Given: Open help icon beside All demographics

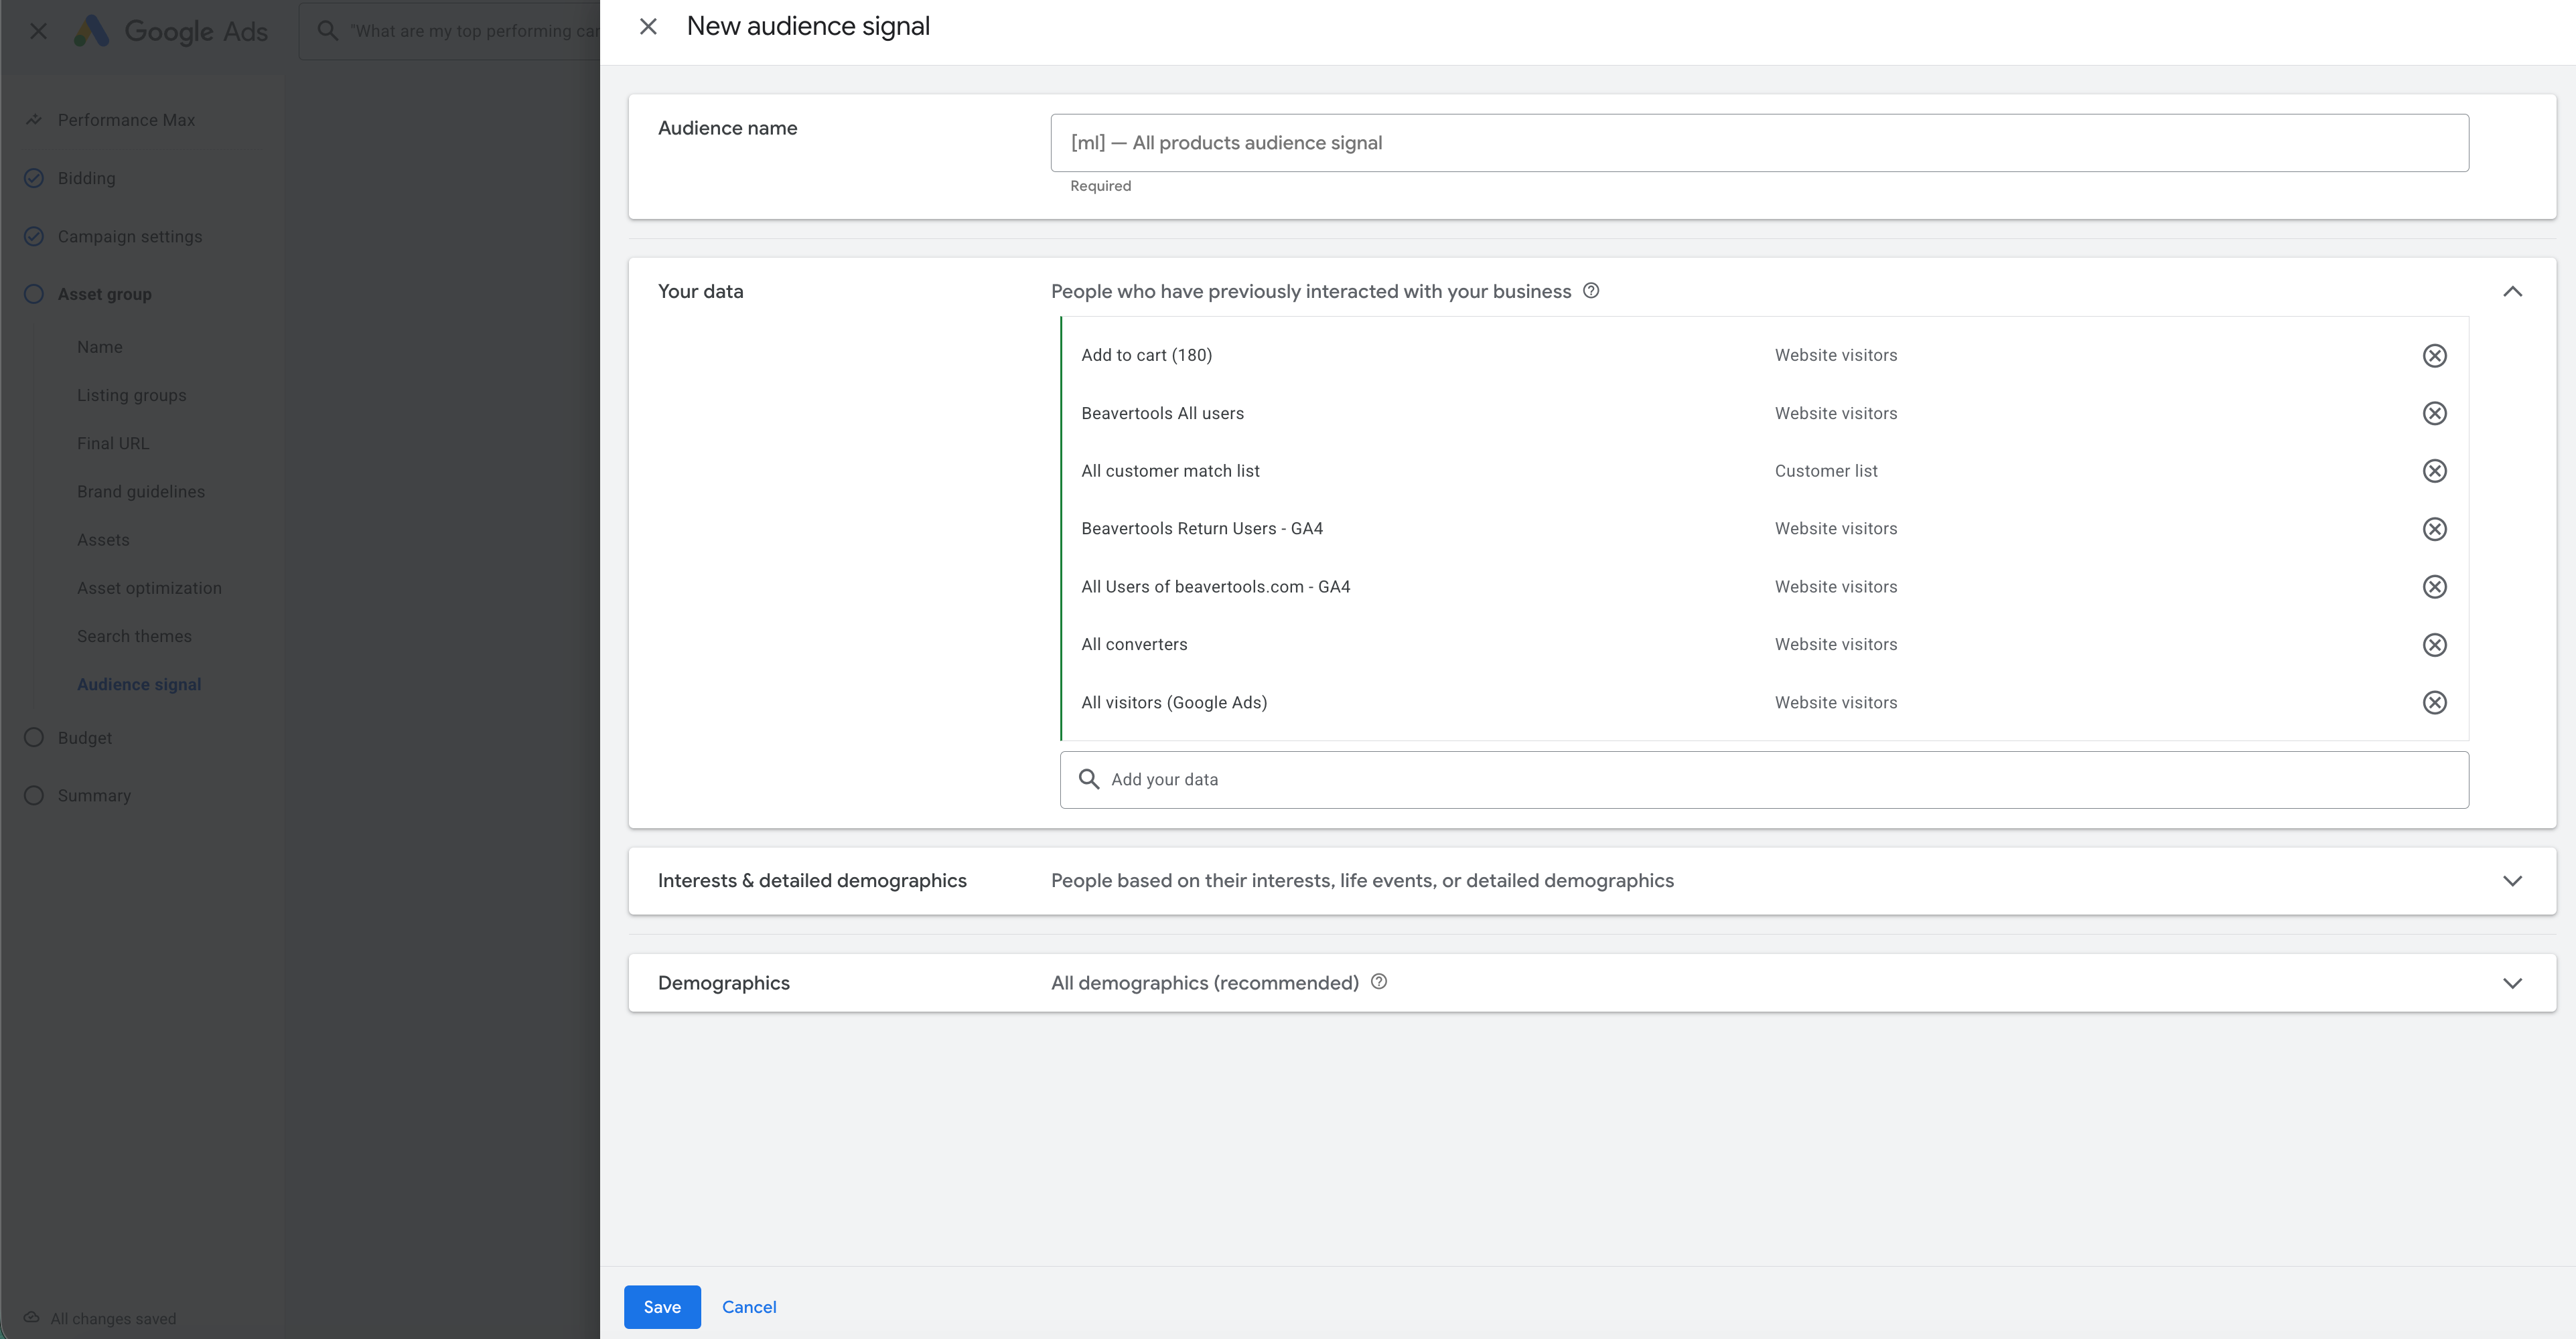Looking at the screenshot, I should (1379, 982).
